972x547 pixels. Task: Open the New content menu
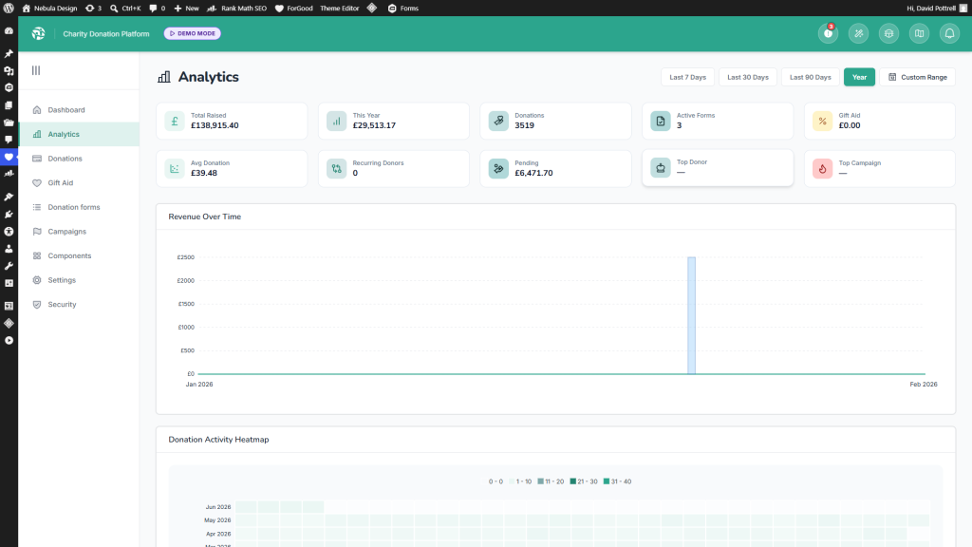point(187,8)
